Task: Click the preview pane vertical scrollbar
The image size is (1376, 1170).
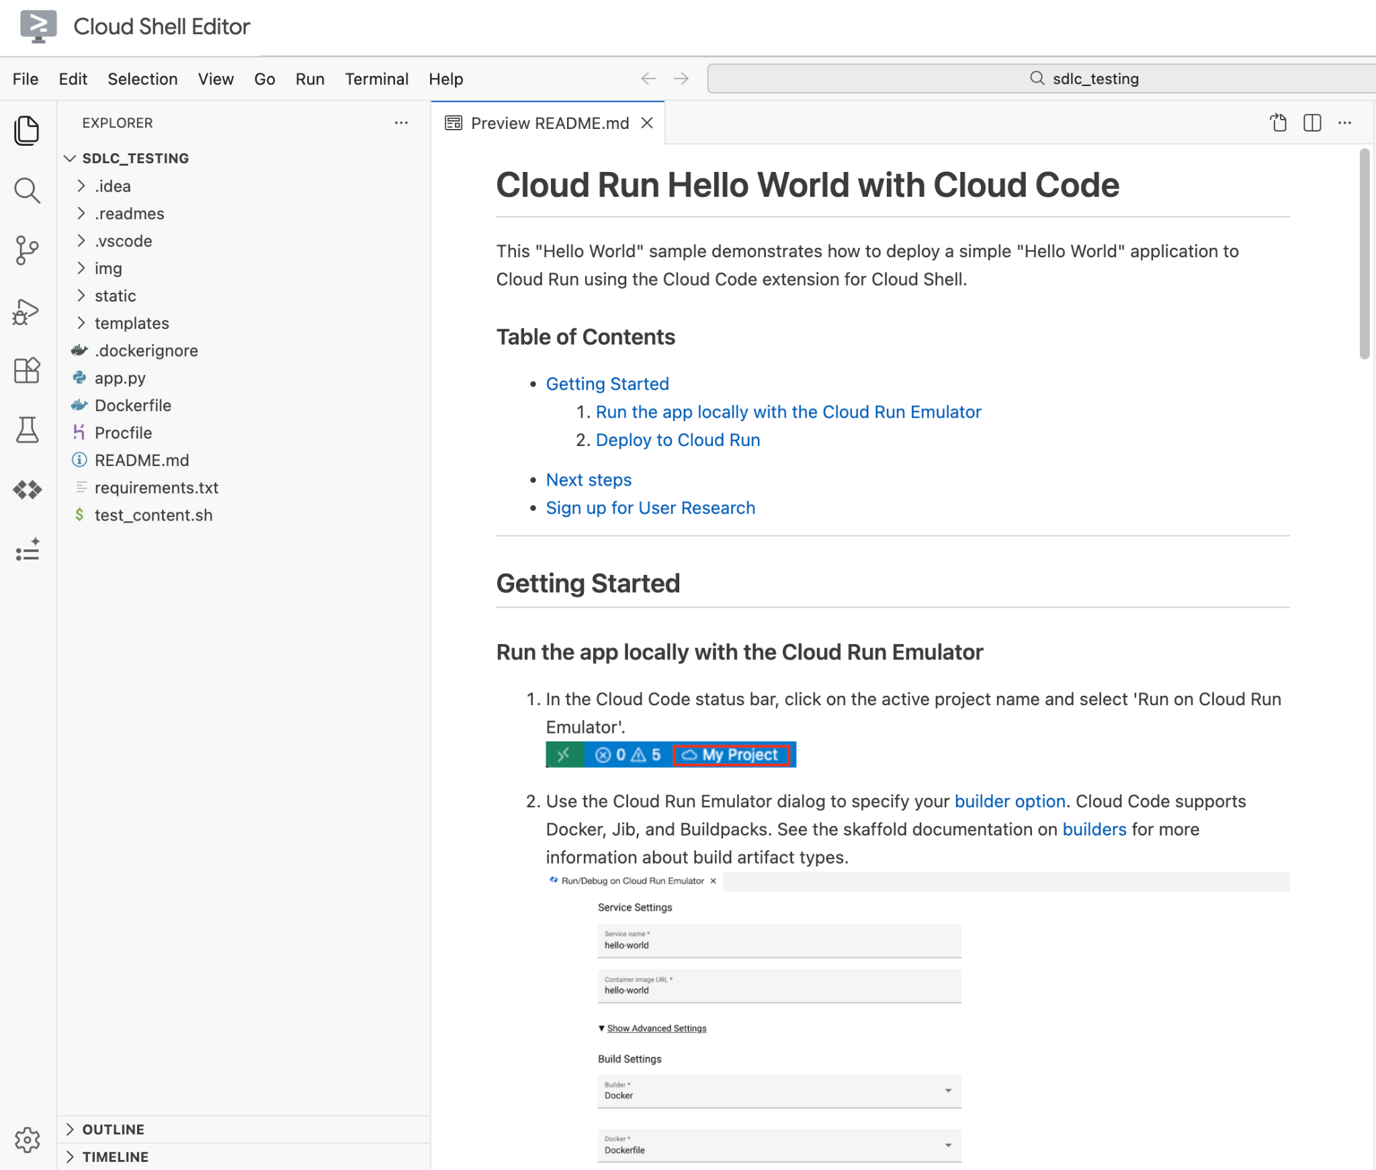Action: pos(1364,254)
